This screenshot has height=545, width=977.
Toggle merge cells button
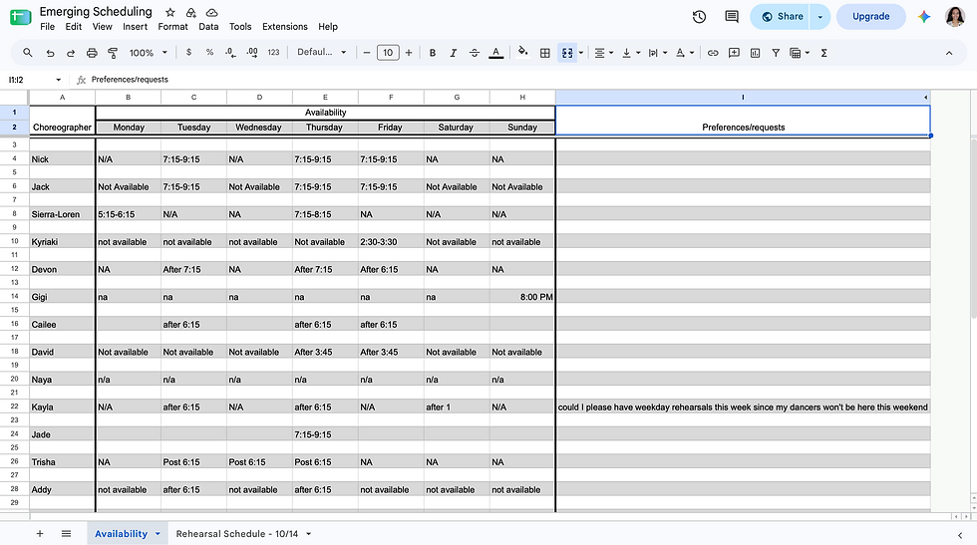click(x=567, y=53)
